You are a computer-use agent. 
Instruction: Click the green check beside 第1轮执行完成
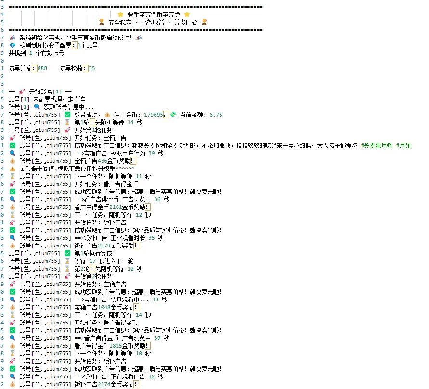pos(67,253)
